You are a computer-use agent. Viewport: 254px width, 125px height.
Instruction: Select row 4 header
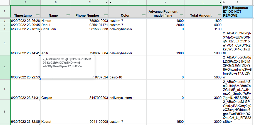pos(4,29)
